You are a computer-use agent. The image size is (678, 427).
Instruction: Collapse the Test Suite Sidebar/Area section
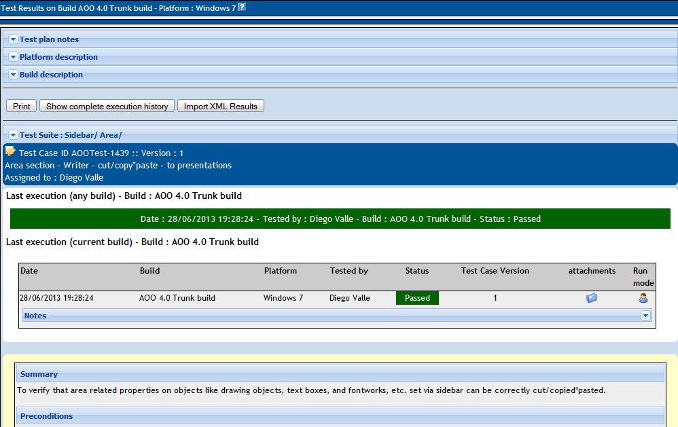tap(13, 135)
